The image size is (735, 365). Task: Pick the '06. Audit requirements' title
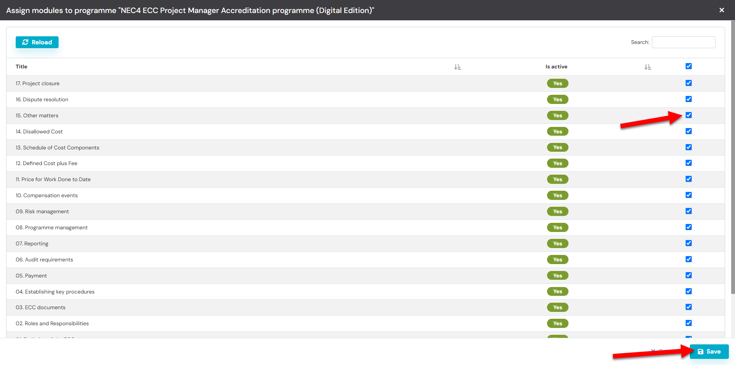click(x=44, y=260)
